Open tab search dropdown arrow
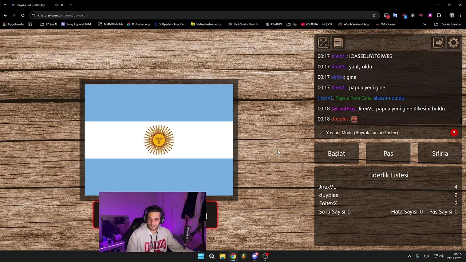This screenshot has height=262, width=466. click(5, 5)
